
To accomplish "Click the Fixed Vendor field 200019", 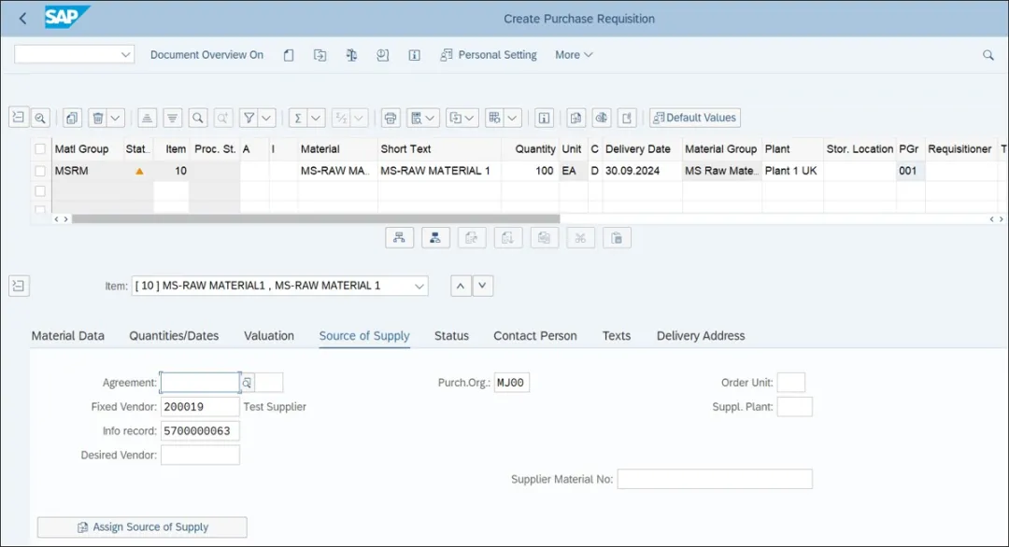I will [x=200, y=407].
